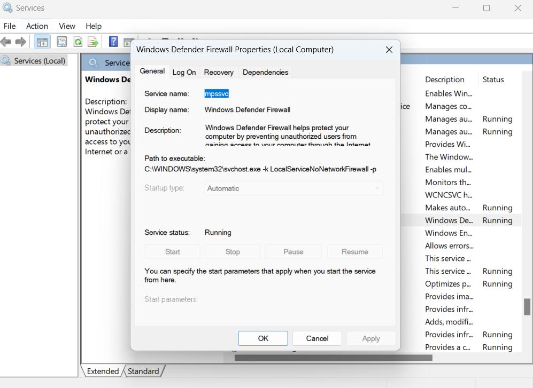Select the 'Windows De...' row in list
The image size is (533, 388).
tap(449, 220)
